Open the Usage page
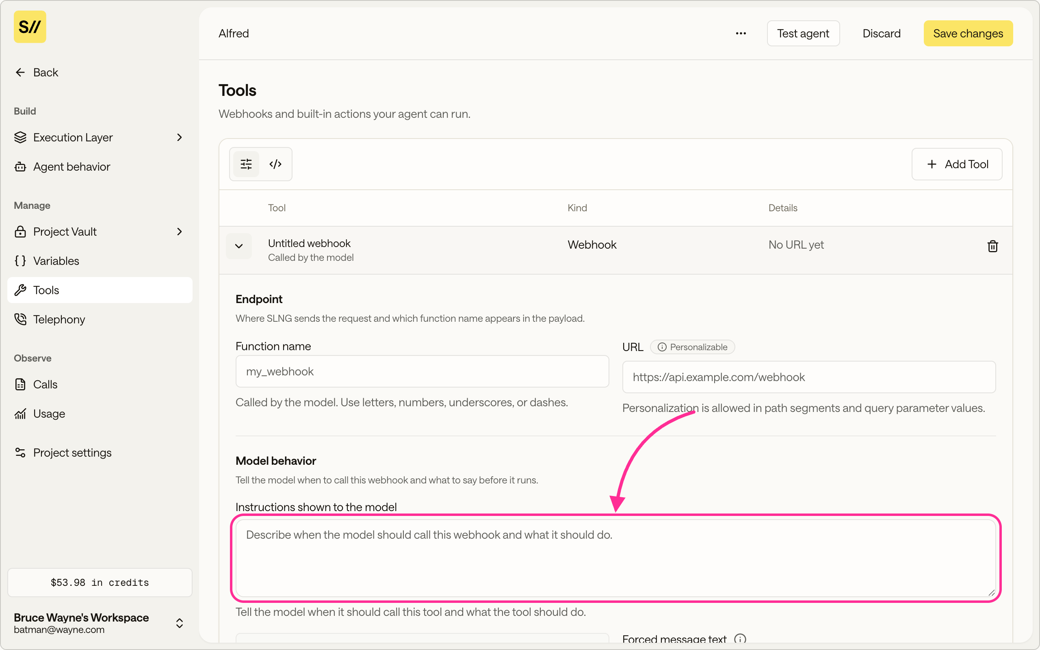Viewport: 1040px width, 650px height. click(100, 413)
